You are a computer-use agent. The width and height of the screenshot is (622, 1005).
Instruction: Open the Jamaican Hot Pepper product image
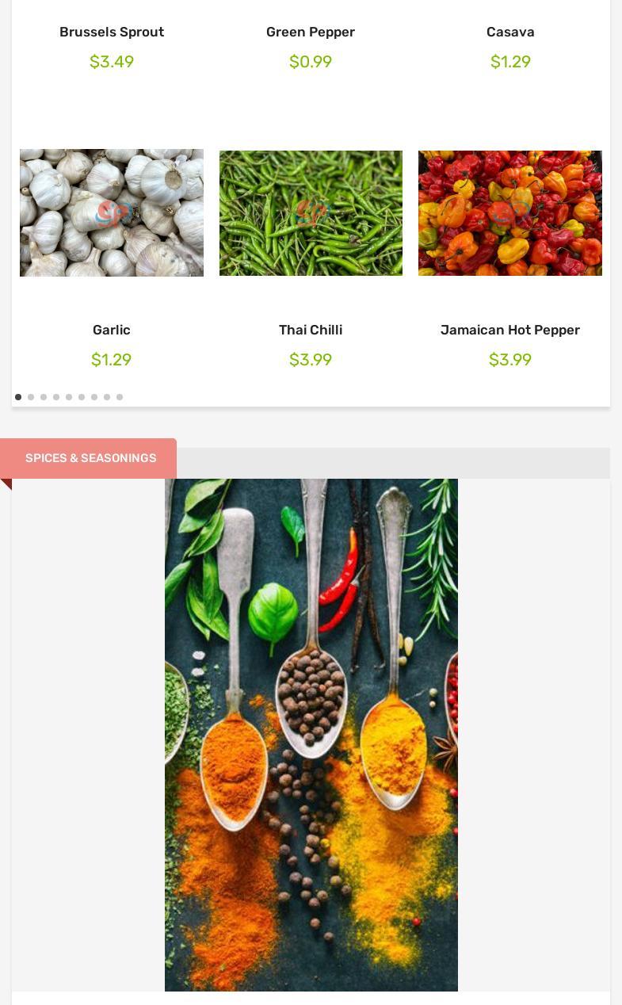(510, 212)
